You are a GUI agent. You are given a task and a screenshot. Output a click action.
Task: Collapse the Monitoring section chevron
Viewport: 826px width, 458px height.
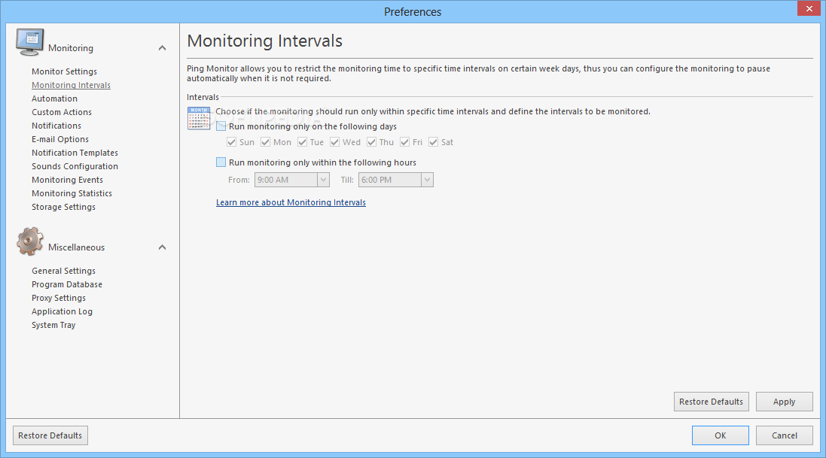click(162, 48)
